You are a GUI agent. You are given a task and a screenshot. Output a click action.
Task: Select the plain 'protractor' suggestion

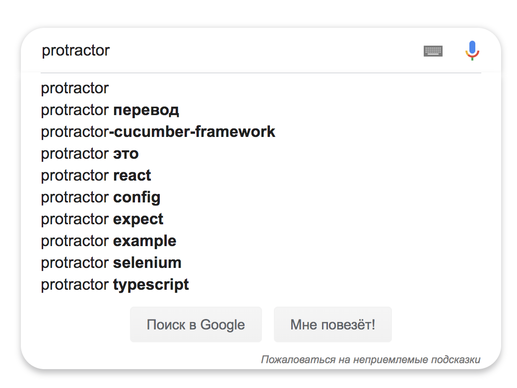pyautogui.click(x=261, y=88)
